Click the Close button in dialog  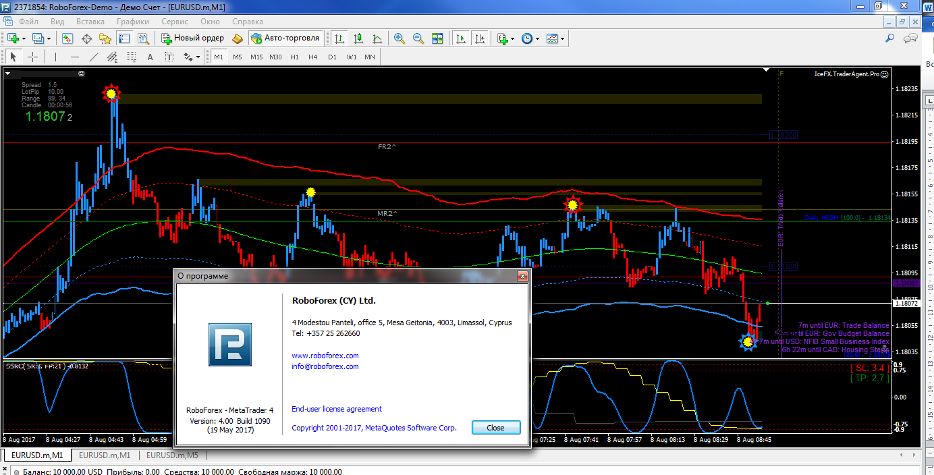(496, 428)
